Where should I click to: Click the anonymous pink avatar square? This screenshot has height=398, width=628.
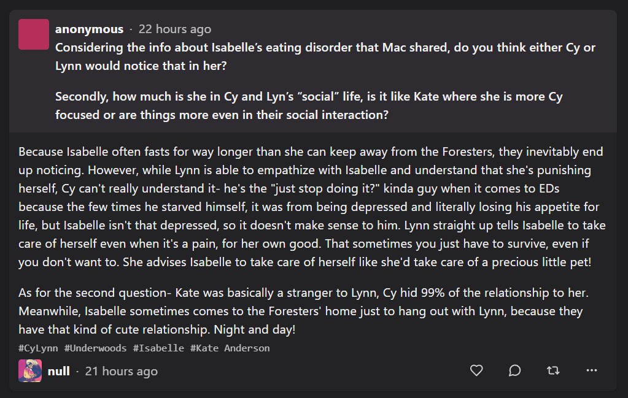pos(34,34)
